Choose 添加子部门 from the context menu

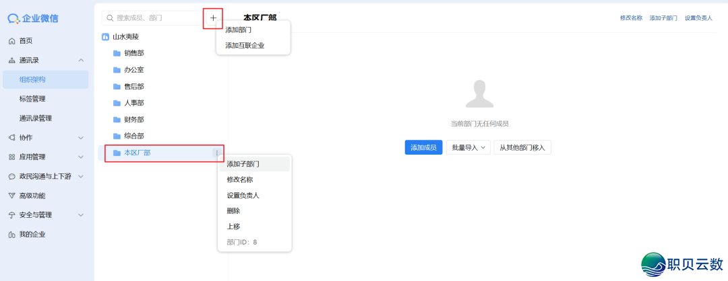pos(243,164)
